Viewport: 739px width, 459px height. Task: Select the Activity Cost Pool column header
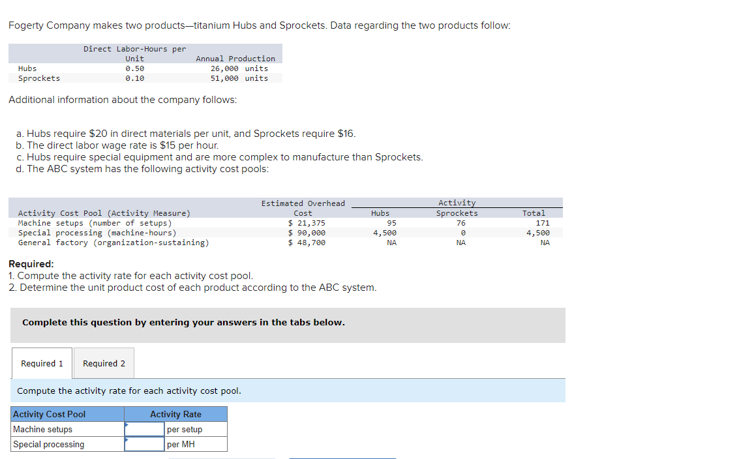(68, 414)
